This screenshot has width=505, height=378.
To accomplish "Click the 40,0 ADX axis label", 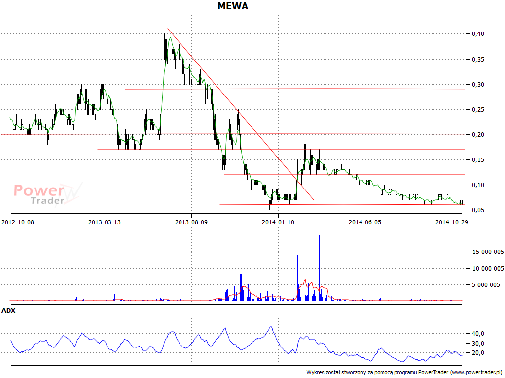I will [x=478, y=334].
